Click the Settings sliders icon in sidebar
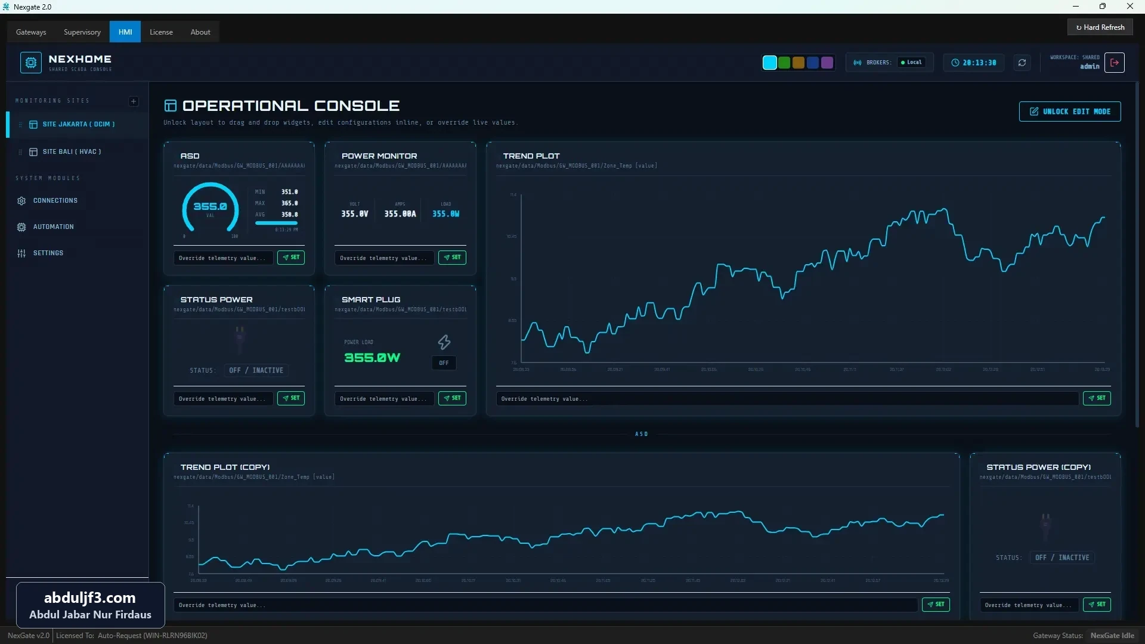 click(21, 253)
